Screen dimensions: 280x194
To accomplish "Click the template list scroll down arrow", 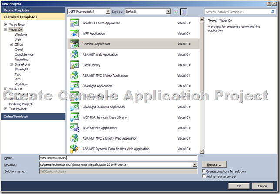I will [202, 151].
